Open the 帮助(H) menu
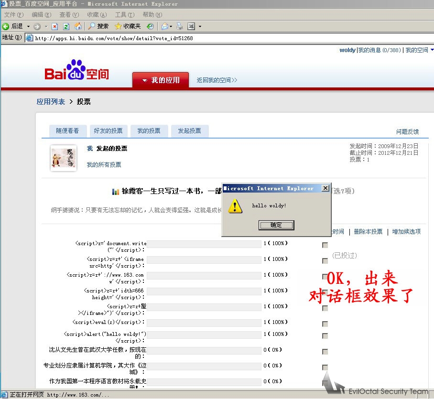 tap(152, 15)
